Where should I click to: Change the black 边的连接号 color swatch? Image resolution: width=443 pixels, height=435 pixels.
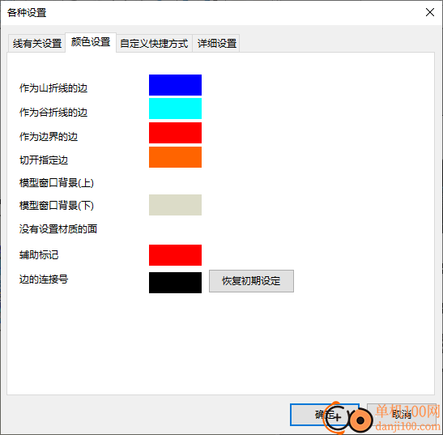[x=175, y=283]
